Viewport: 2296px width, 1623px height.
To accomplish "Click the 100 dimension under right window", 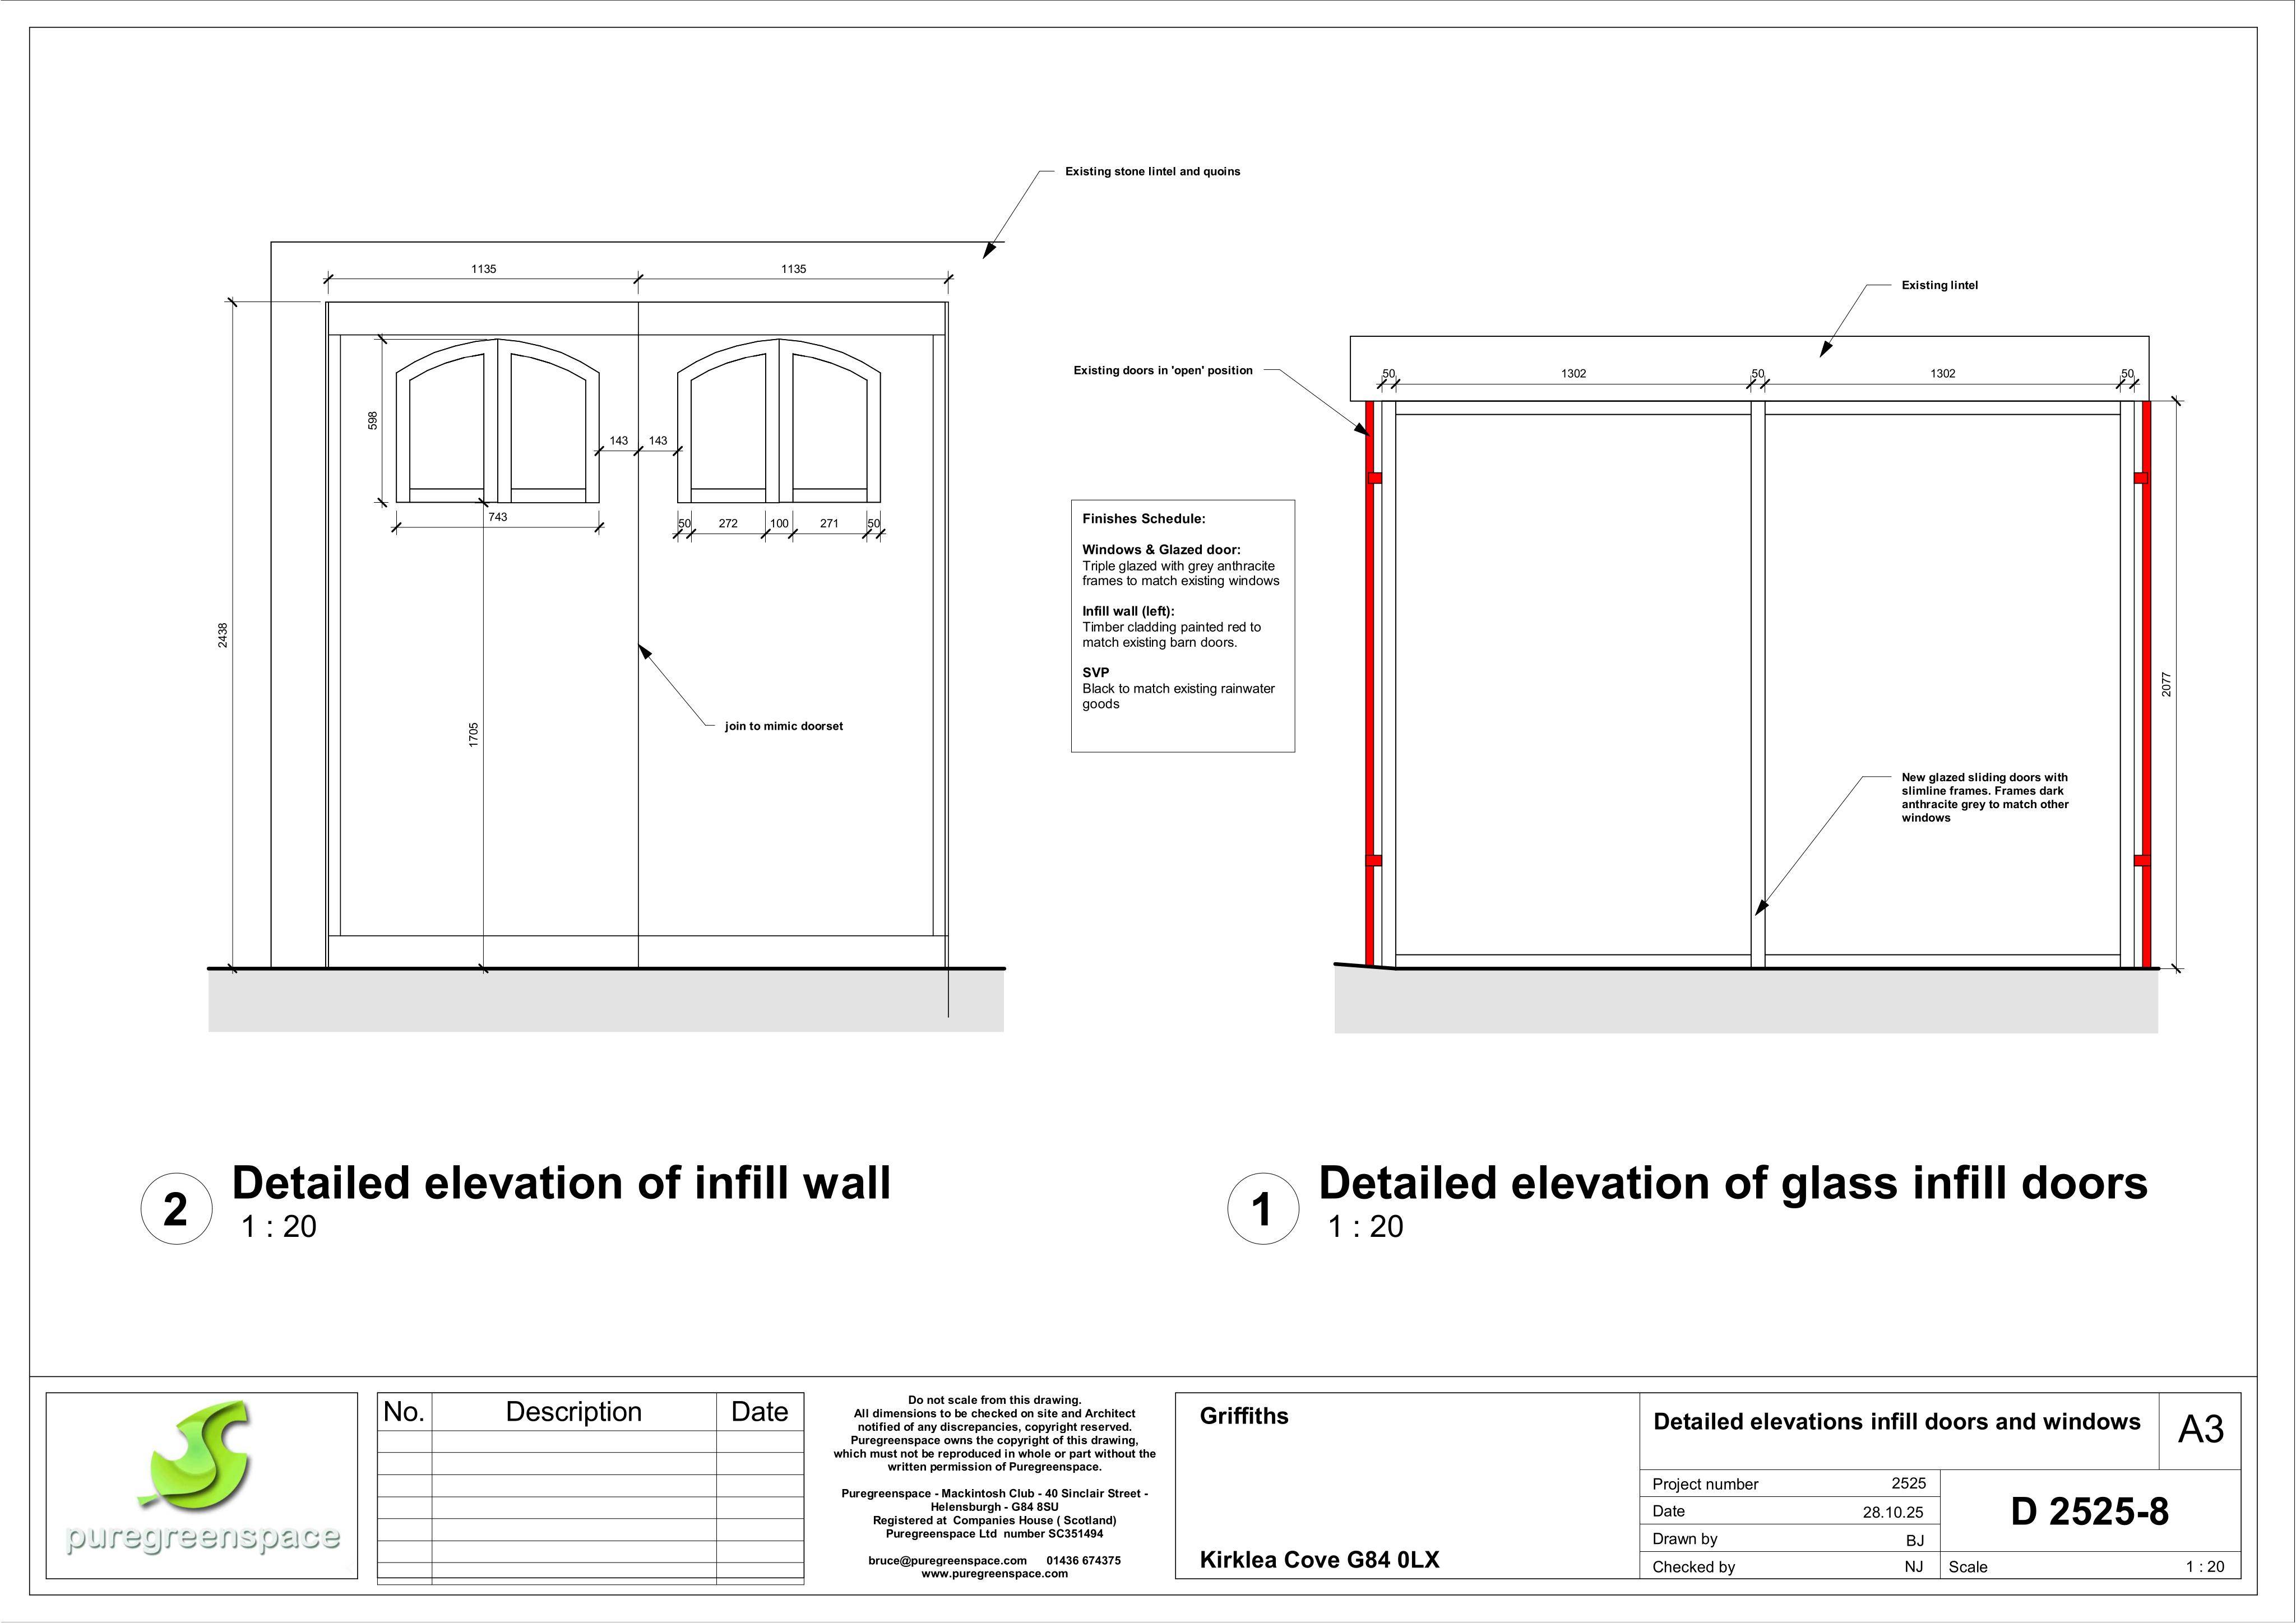I will tap(779, 523).
